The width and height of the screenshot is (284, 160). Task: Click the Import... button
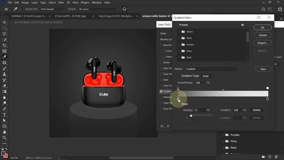click(x=263, y=43)
